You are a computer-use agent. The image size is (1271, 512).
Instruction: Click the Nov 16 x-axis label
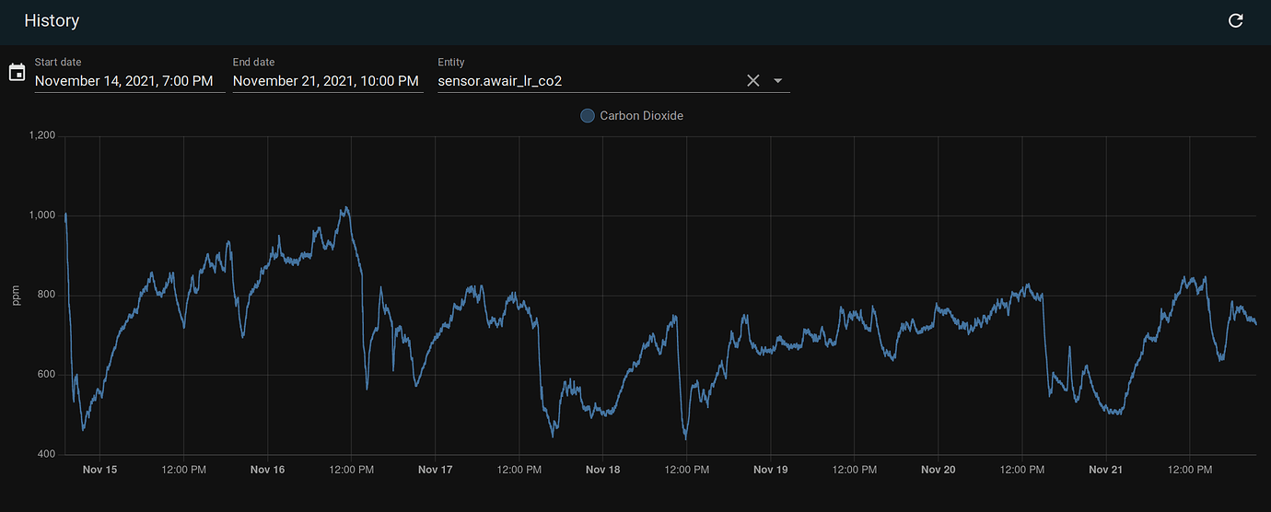[267, 470]
